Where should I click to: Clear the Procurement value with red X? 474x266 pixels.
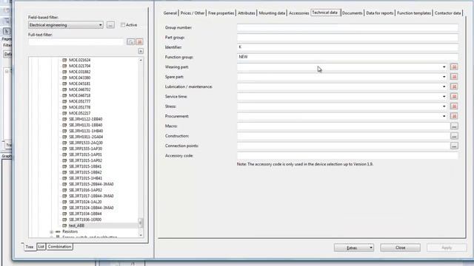[454, 116]
